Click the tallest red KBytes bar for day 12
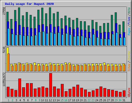 tap(51, 85)
